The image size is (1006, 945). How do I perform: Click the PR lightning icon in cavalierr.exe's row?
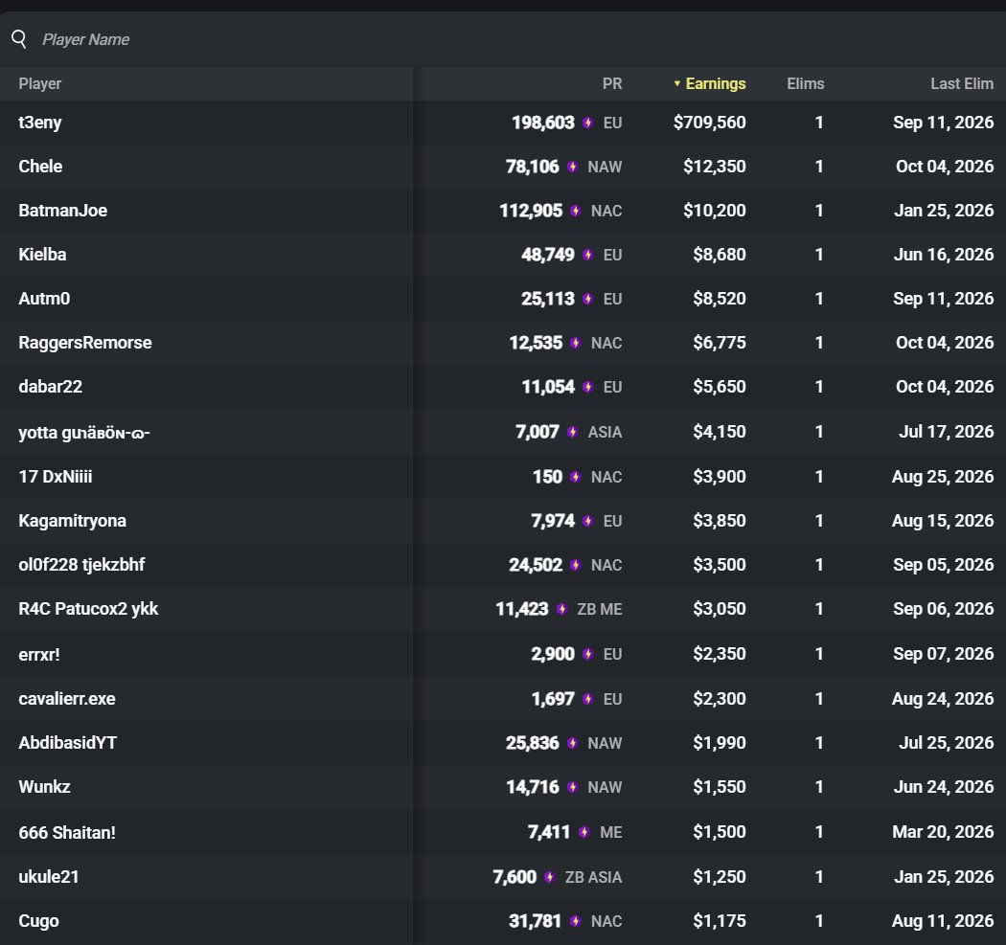587,699
